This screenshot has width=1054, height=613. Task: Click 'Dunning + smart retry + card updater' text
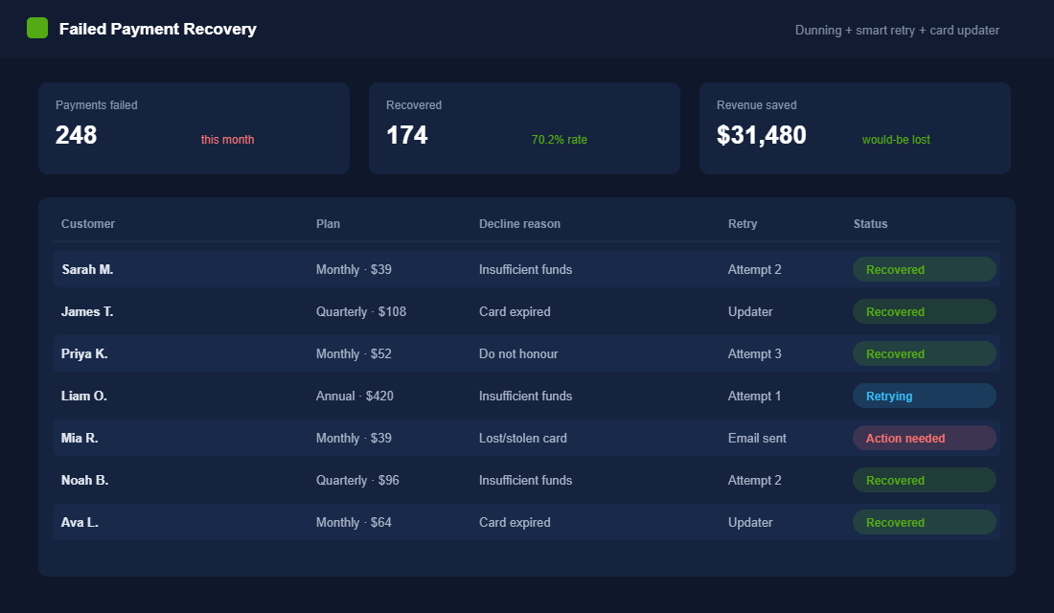(x=897, y=31)
